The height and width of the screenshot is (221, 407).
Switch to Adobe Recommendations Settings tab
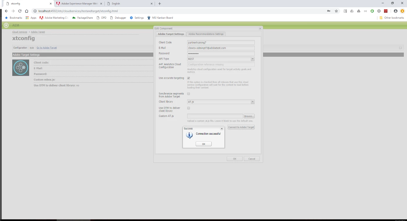point(206,34)
